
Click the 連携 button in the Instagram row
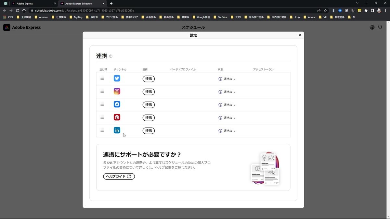tap(149, 92)
